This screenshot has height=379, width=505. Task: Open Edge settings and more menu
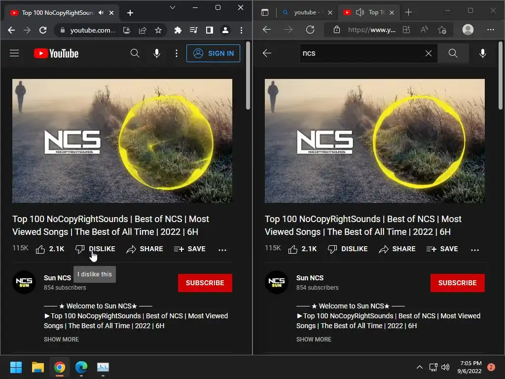tap(491, 30)
